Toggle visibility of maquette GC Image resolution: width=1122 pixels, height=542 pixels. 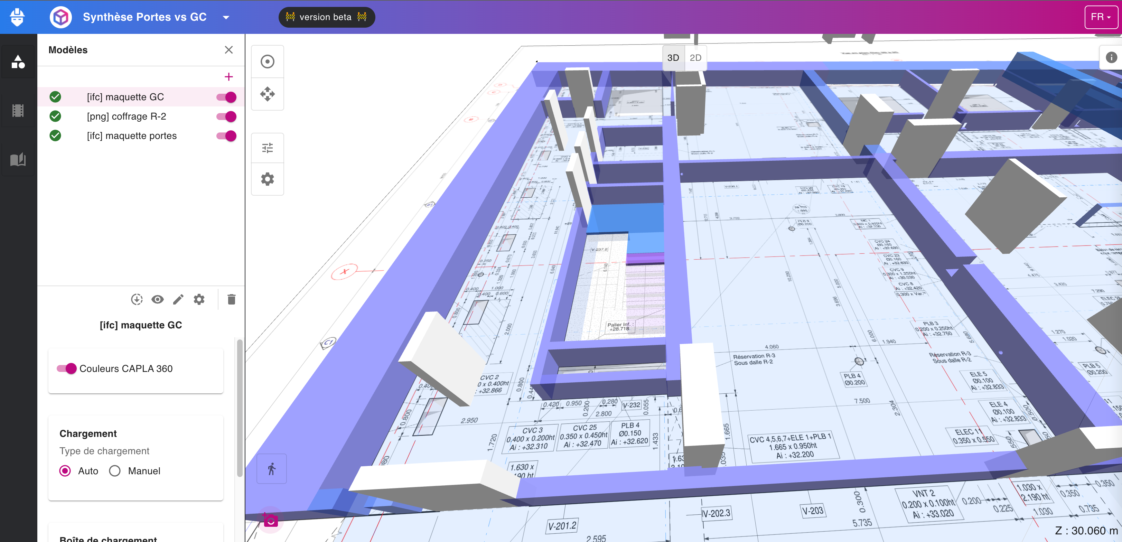click(226, 97)
